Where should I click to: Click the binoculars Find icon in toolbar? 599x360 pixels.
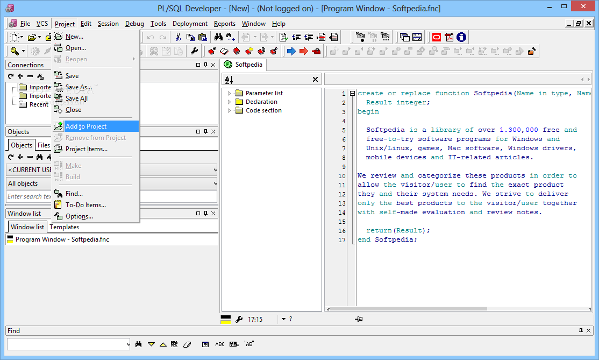218,37
